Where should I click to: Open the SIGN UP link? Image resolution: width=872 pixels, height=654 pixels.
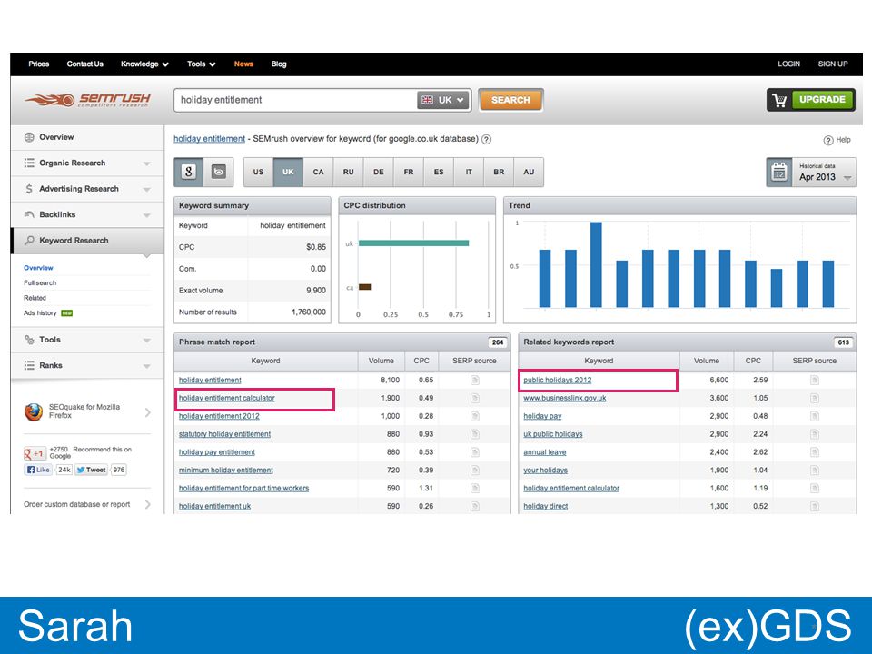pyautogui.click(x=833, y=64)
